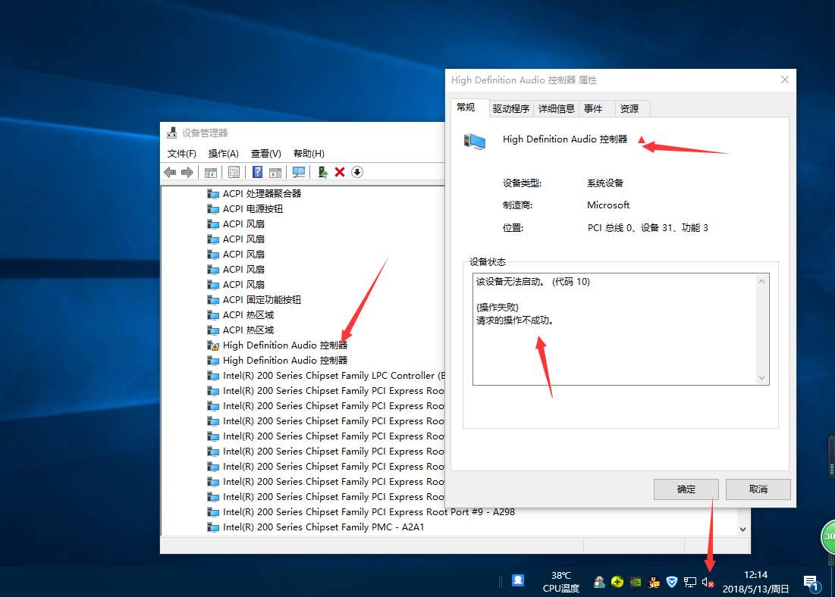The image size is (835, 597).
Task: Toggle the show/hide console tree toolbar icon
Action: click(211, 172)
